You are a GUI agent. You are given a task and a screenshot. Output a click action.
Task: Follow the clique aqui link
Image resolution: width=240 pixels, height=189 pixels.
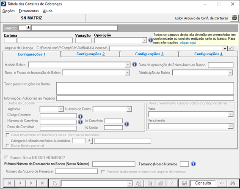[x=188, y=43]
